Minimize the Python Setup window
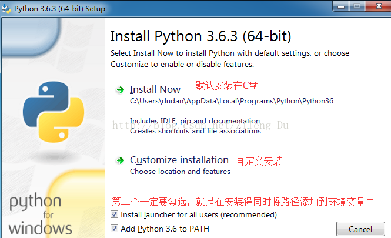 341,6
